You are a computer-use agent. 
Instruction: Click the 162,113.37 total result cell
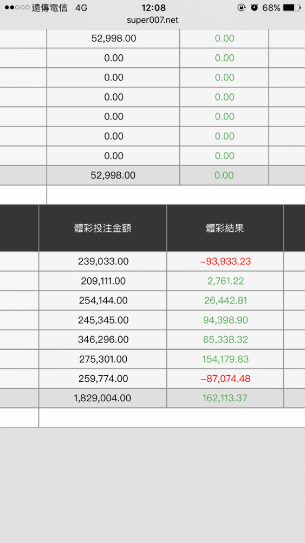coord(225,398)
